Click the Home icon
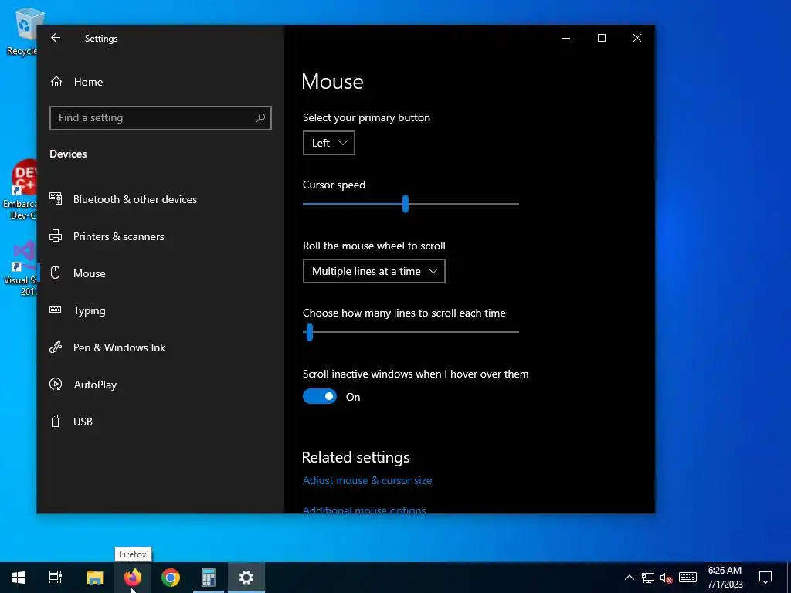The height and width of the screenshot is (593, 791). 56,81
